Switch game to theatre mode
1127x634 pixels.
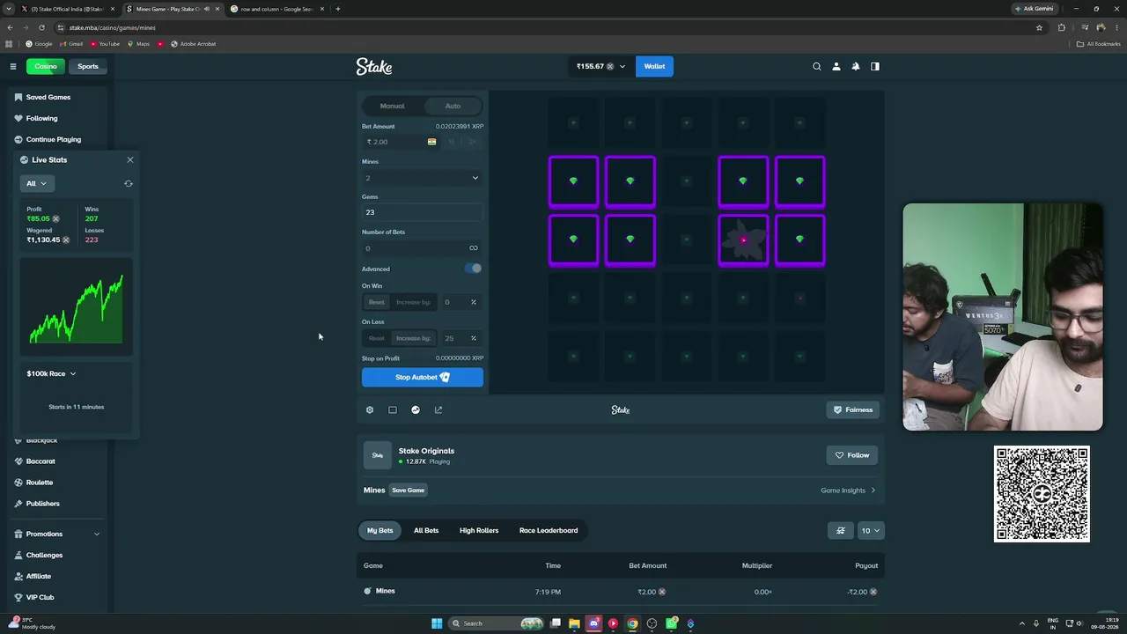point(393,409)
